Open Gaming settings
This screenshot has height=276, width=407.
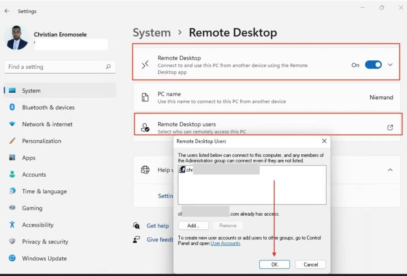[x=32, y=208]
